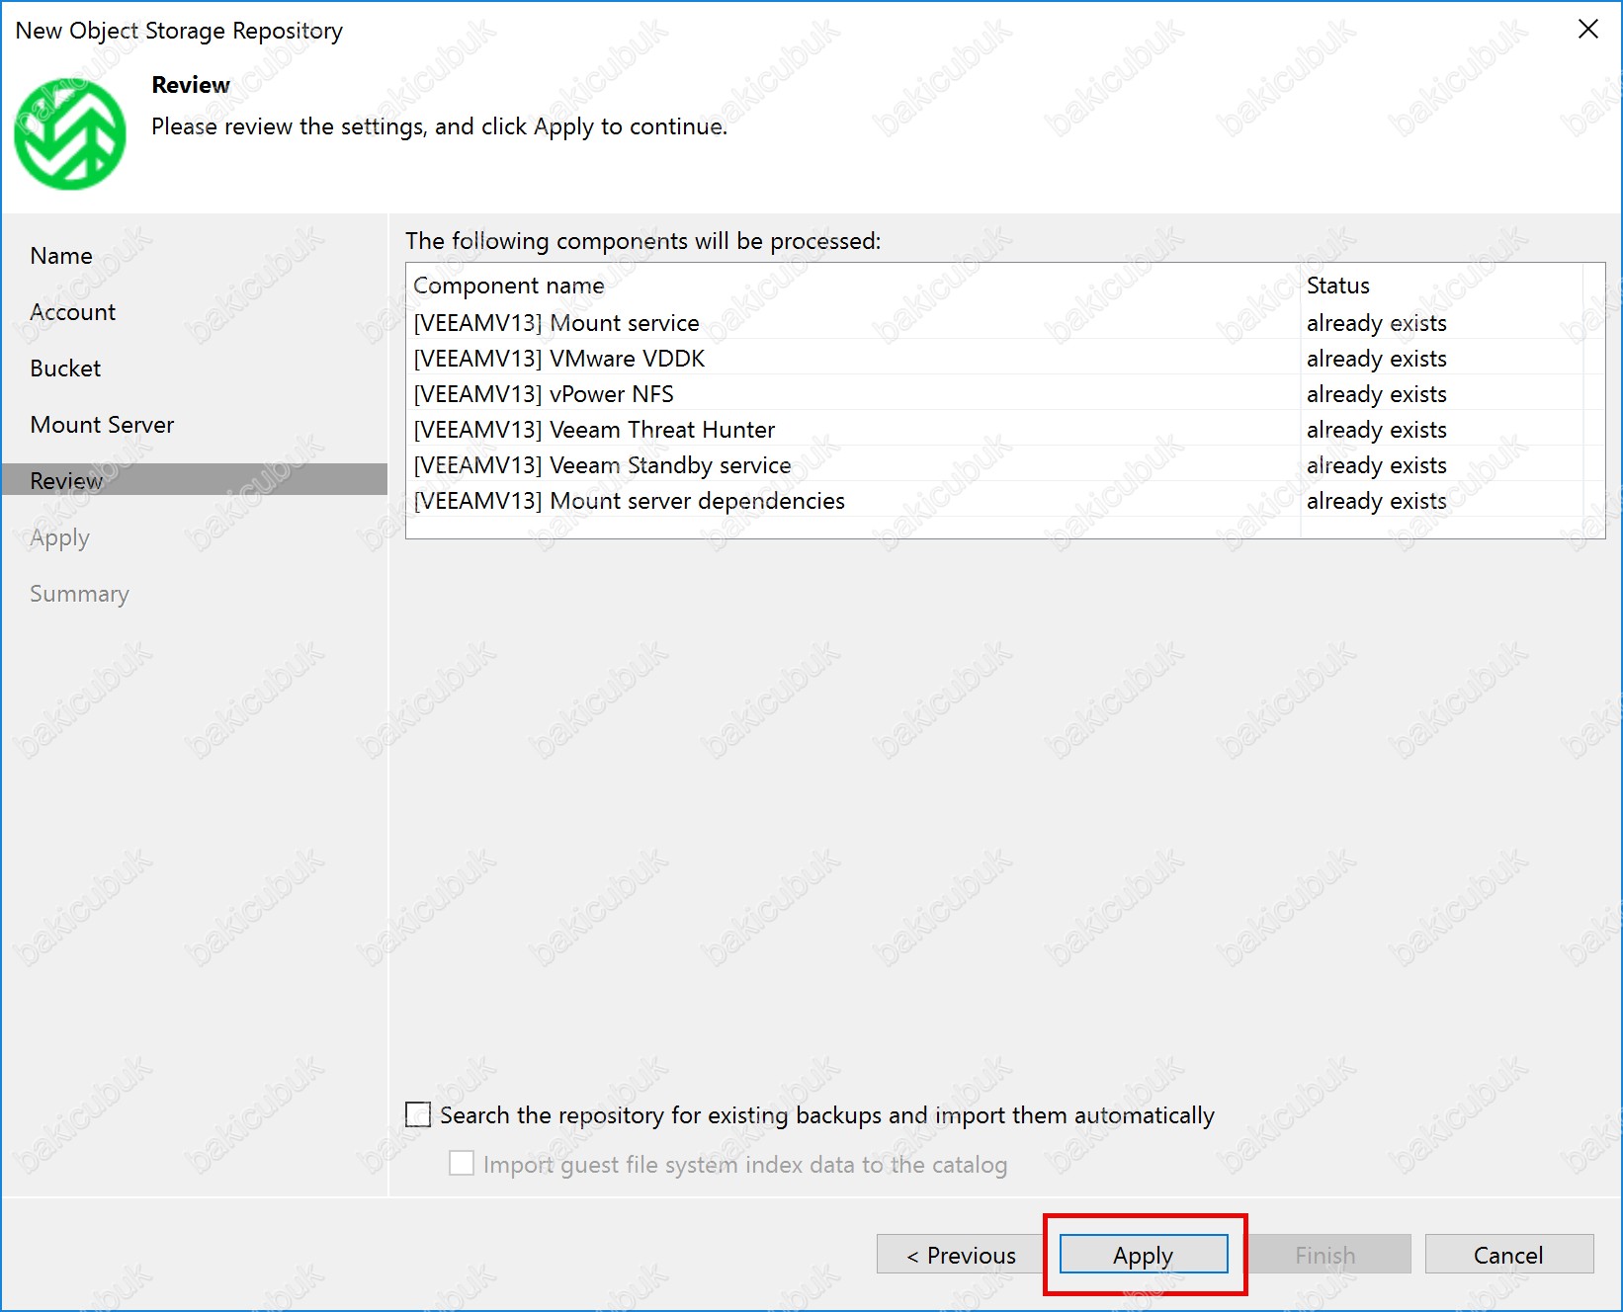Cancel the repository wizard
The width and height of the screenshot is (1623, 1312).
(x=1507, y=1255)
